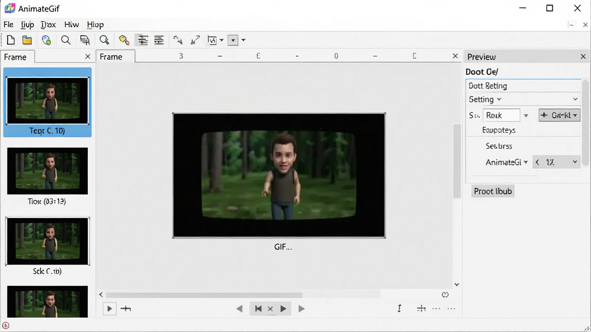Select the frame thumbnail labeled Tiox (03:19)
Screen dimensions: 591x332
(47, 176)
